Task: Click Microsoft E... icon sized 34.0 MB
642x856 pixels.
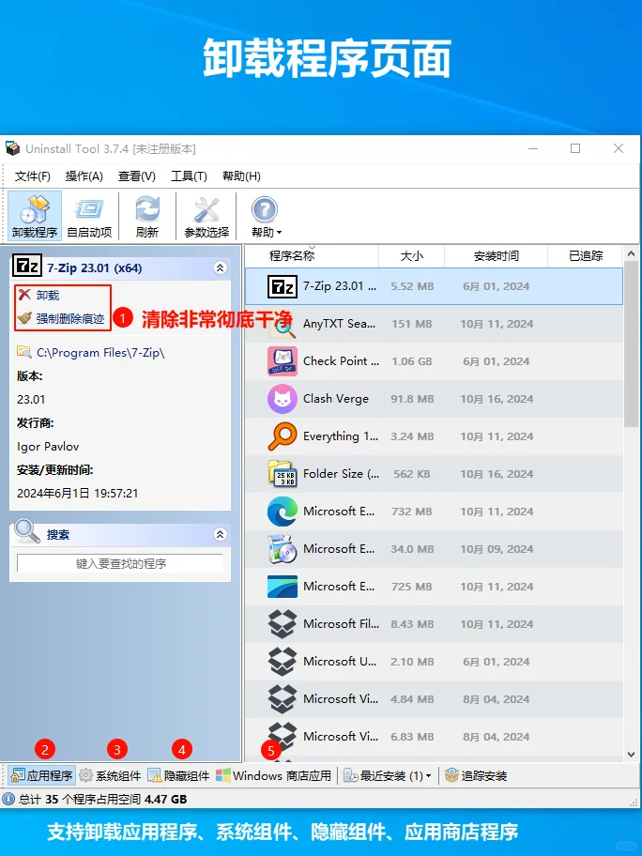Action: pos(283,549)
